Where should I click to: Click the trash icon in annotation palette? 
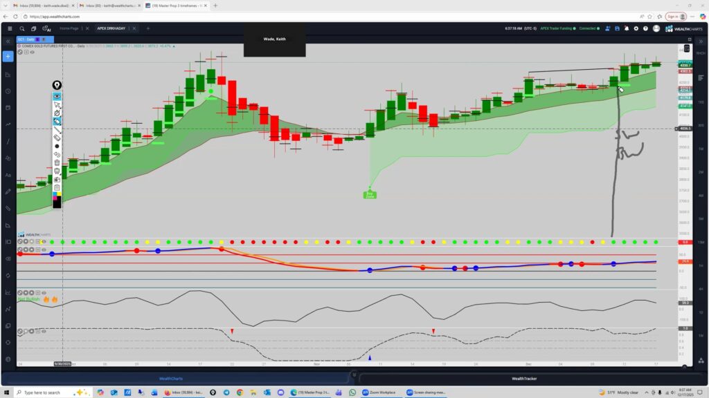pos(57,162)
